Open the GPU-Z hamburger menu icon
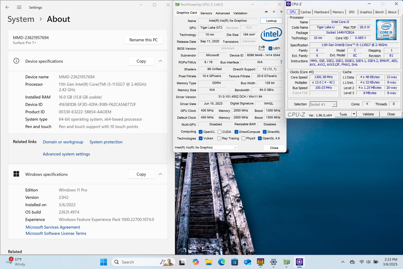This screenshot has width=403, height=269. [x=281, y=12]
